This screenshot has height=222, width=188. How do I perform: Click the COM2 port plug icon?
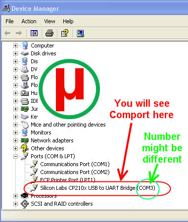[x=34, y=172]
